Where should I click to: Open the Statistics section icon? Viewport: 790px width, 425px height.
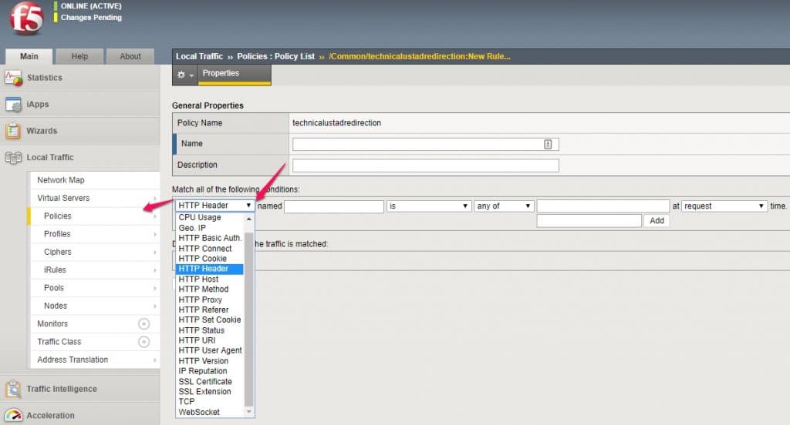pyautogui.click(x=13, y=78)
